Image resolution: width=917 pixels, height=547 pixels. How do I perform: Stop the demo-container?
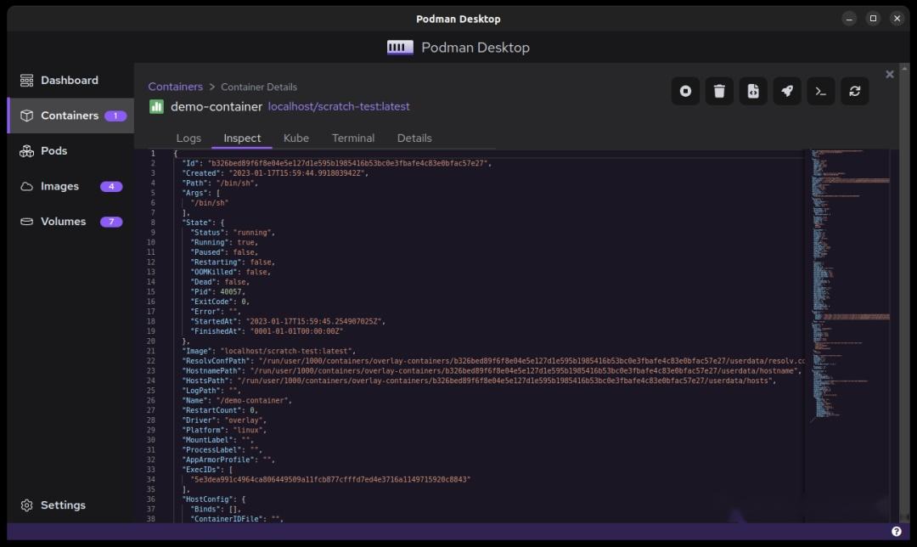[x=685, y=91]
